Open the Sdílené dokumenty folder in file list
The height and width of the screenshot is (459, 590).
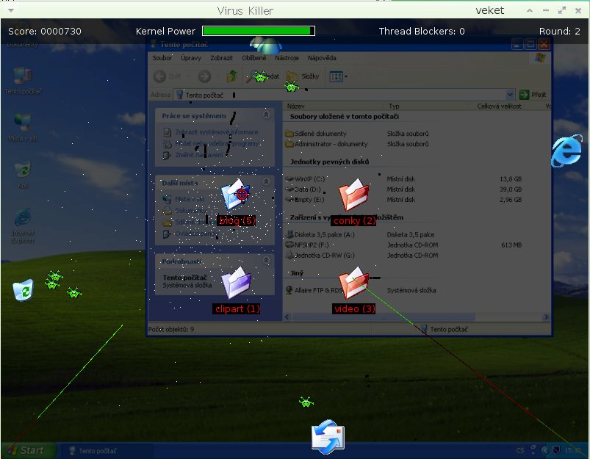(x=316, y=134)
